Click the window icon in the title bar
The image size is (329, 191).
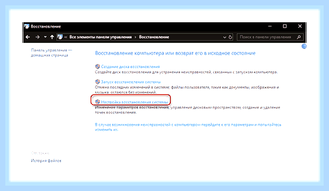coord(27,27)
